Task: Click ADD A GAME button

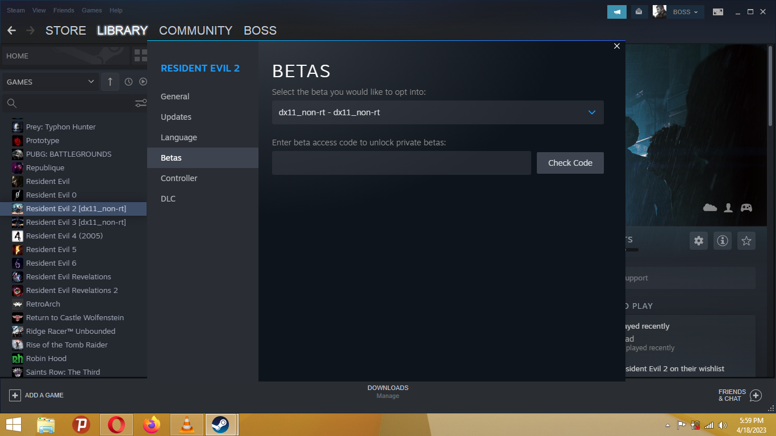Action: [36, 395]
